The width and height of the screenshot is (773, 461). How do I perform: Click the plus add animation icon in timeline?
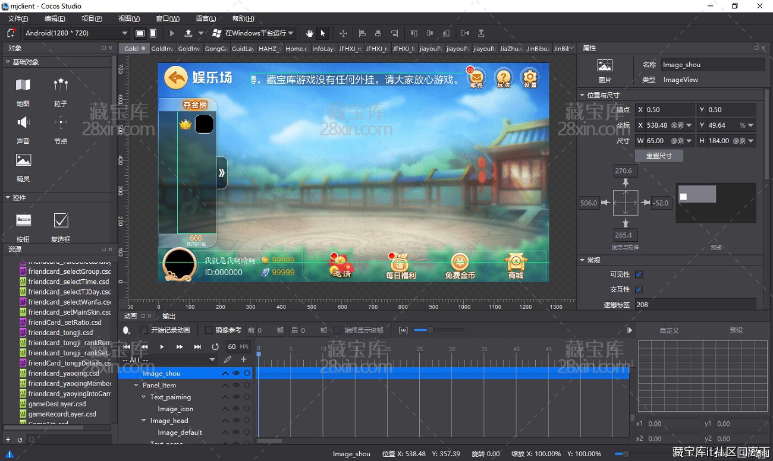coord(243,359)
